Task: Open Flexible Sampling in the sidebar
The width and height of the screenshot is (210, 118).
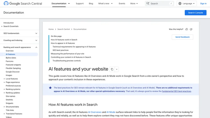Action: point(13,68)
